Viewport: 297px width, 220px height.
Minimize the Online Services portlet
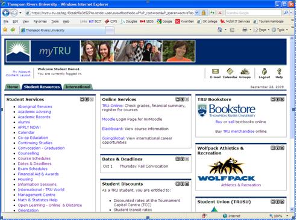click(x=183, y=99)
